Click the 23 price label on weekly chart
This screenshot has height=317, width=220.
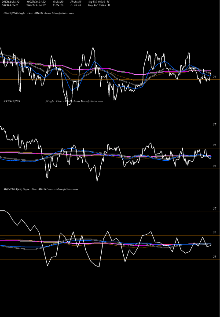(x=215, y=166)
